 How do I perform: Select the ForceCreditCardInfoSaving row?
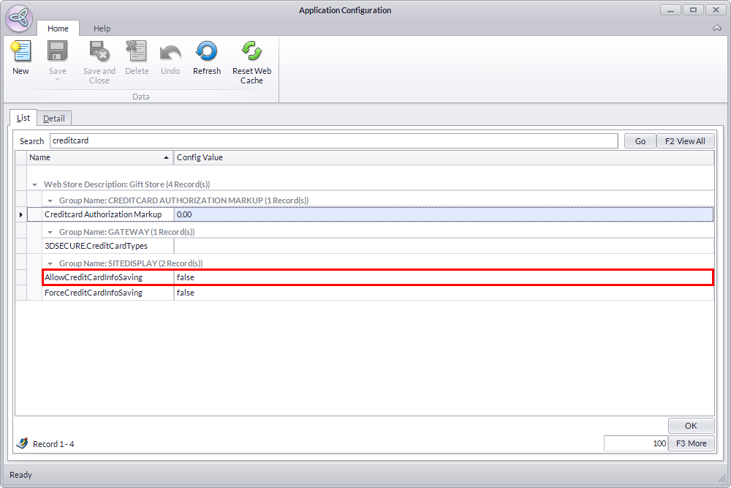378,293
